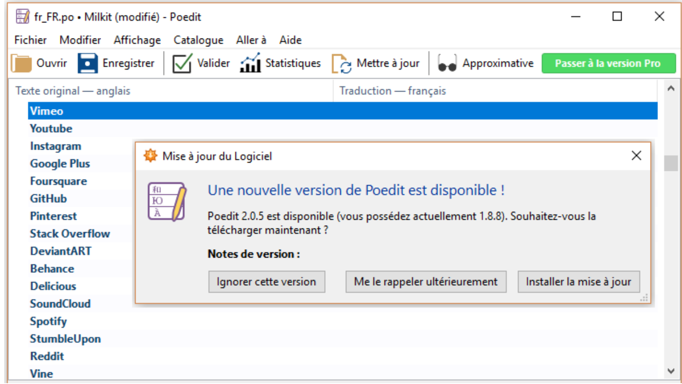Viewport: 682px width, 384px height.
Task: Open the Aide menu
Action: click(x=290, y=40)
